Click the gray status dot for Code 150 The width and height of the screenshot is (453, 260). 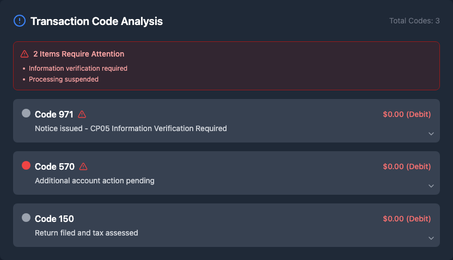[x=26, y=218]
